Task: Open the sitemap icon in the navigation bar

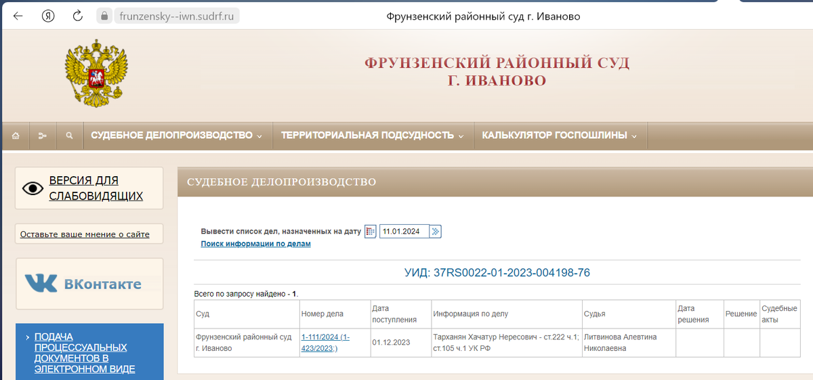Action: pos(42,135)
